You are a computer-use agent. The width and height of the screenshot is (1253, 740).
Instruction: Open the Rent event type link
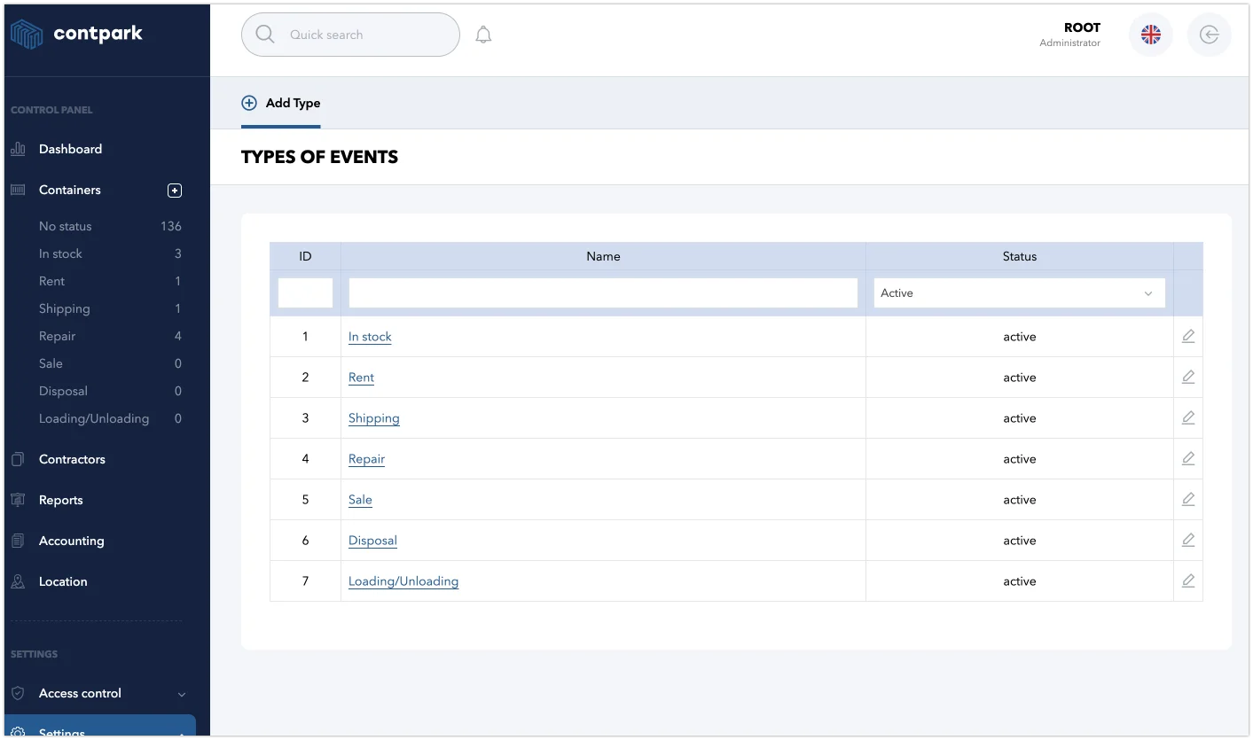tap(361, 378)
